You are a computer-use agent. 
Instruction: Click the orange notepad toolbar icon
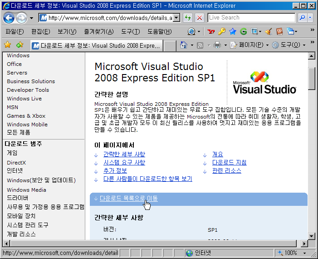279,31
